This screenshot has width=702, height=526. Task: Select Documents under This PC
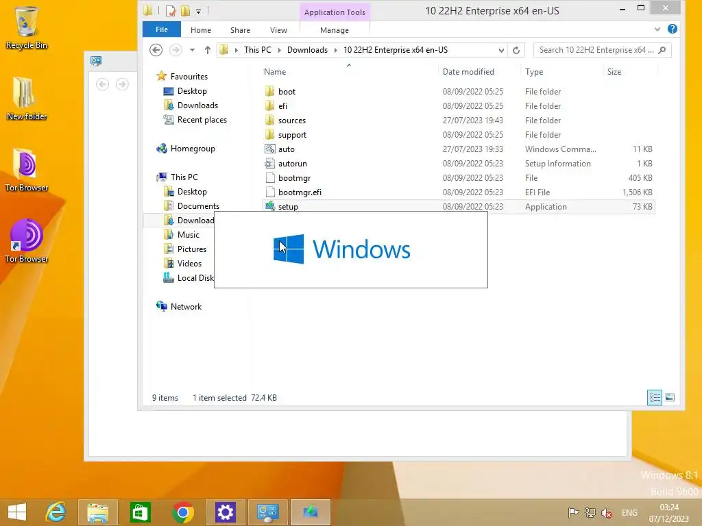click(198, 205)
